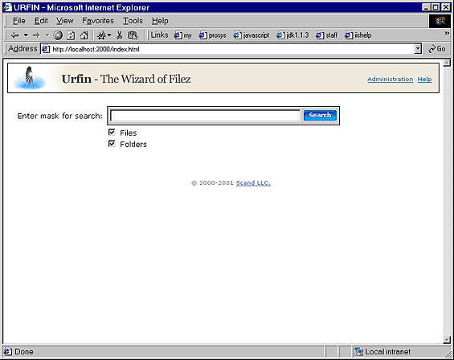Go to Home page icon
The height and width of the screenshot is (360, 454).
(x=84, y=35)
